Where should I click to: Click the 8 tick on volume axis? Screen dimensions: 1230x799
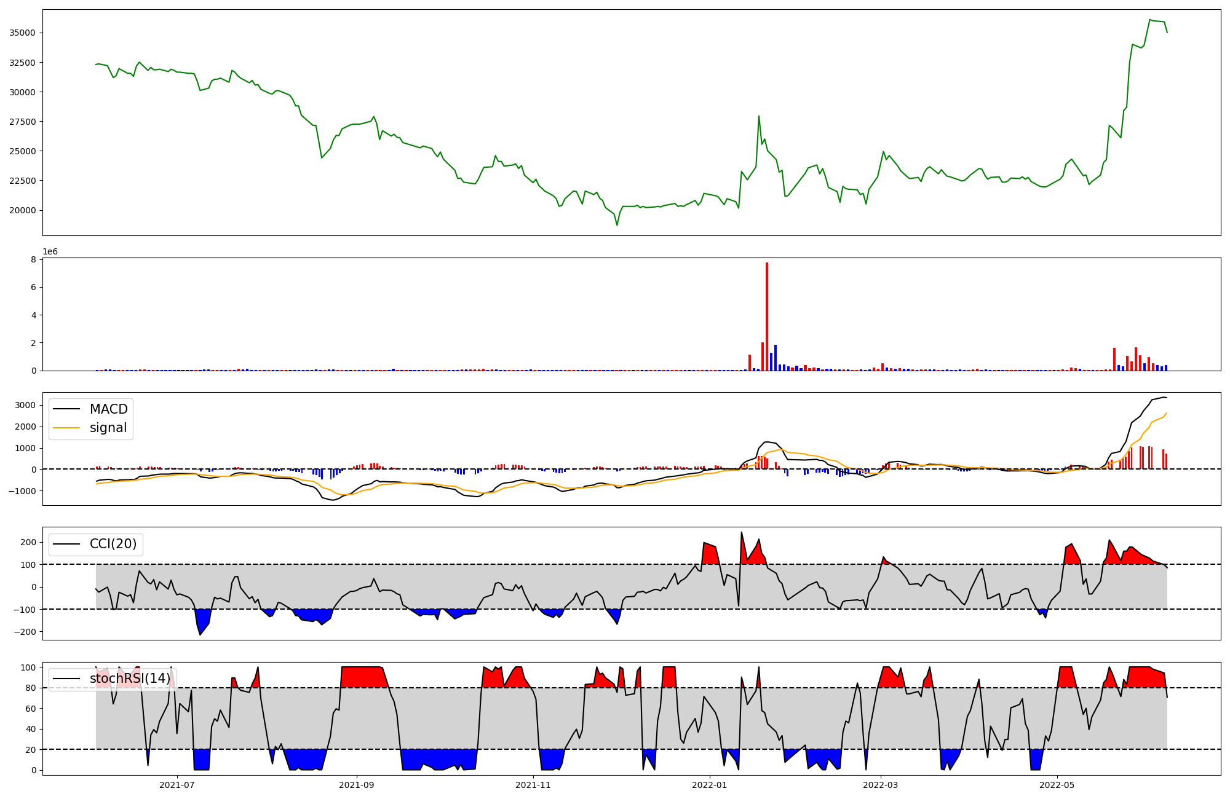tap(34, 259)
